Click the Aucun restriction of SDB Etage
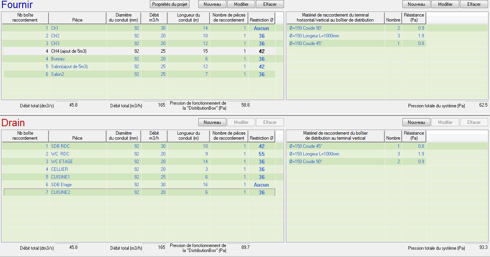The image size is (490, 257). (261, 185)
